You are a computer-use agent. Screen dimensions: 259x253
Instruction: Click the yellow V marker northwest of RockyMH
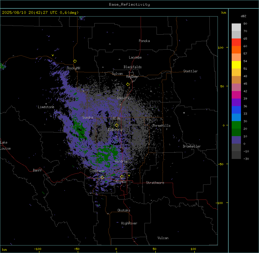click(x=53, y=55)
